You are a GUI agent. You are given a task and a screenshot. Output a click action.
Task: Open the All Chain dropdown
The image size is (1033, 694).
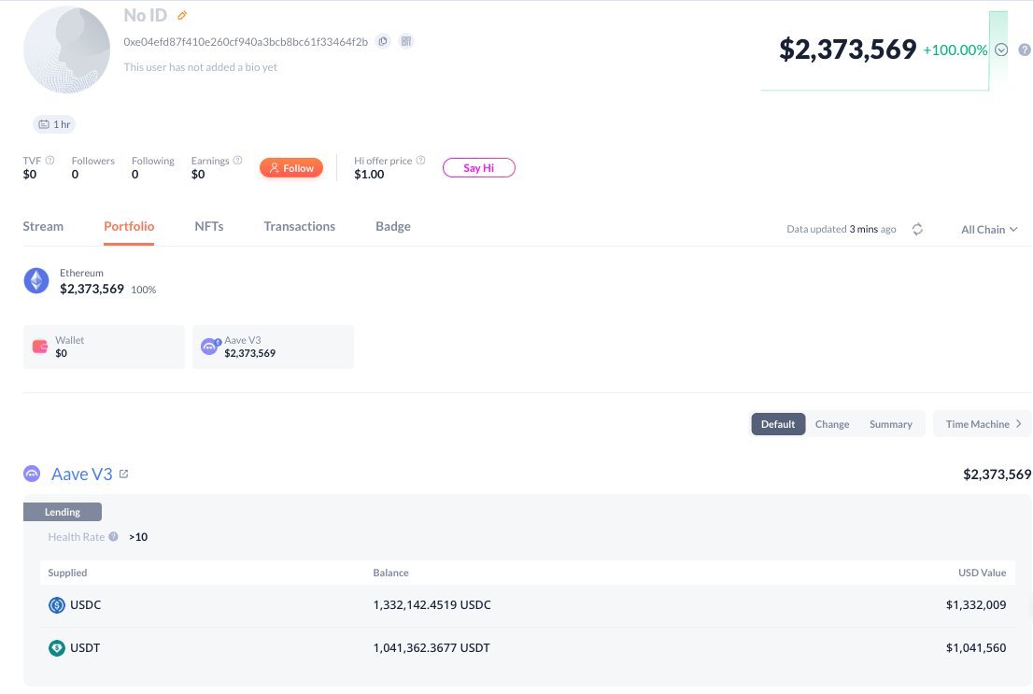click(x=989, y=230)
